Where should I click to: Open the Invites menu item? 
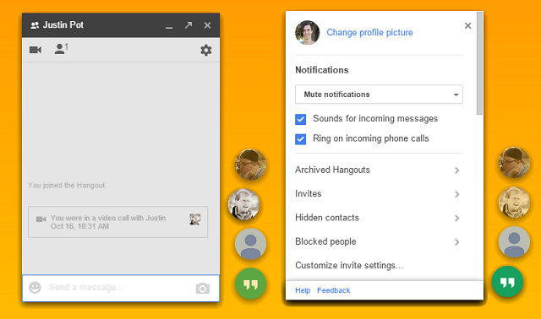point(379,194)
